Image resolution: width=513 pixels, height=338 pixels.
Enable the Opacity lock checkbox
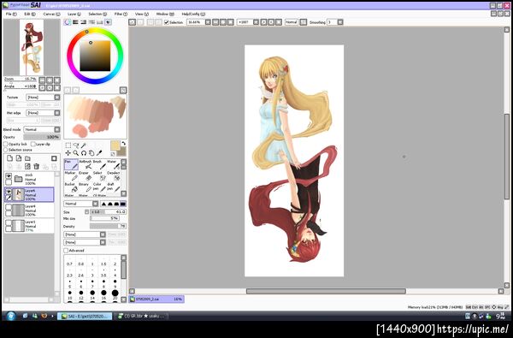point(6,144)
